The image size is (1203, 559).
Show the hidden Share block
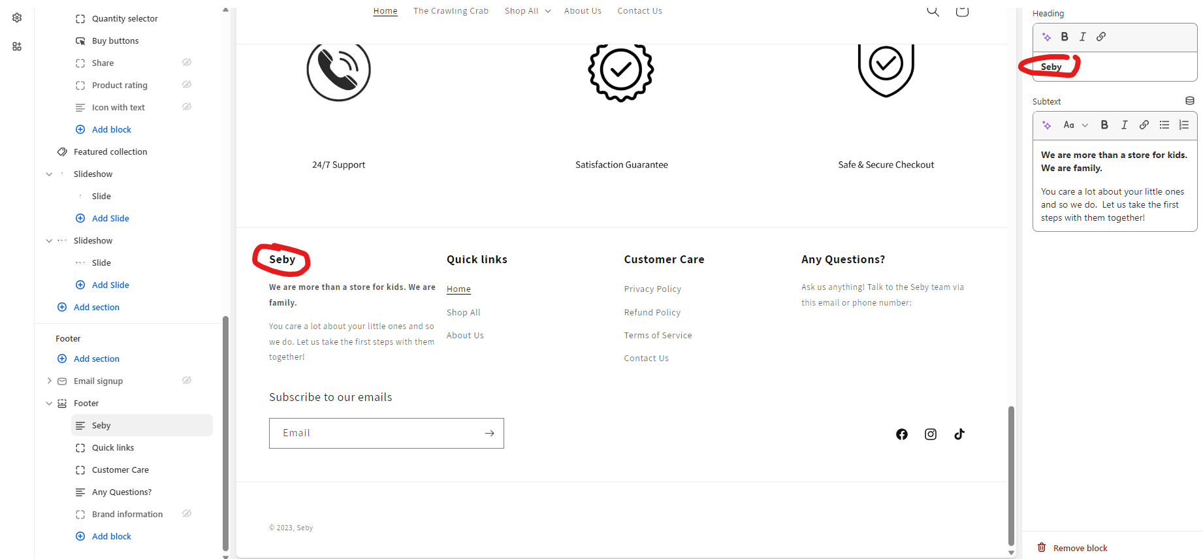pyautogui.click(x=187, y=62)
